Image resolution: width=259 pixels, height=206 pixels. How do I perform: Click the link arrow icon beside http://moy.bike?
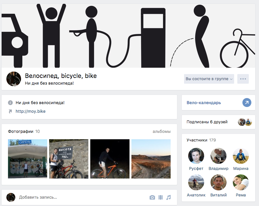(10, 111)
